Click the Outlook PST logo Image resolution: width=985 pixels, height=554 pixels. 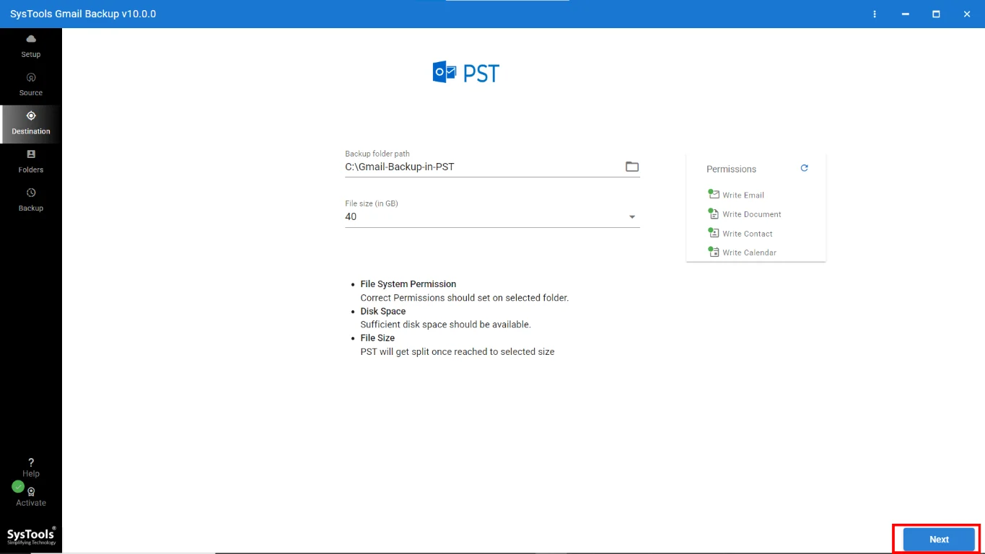[x=466, y=73]
